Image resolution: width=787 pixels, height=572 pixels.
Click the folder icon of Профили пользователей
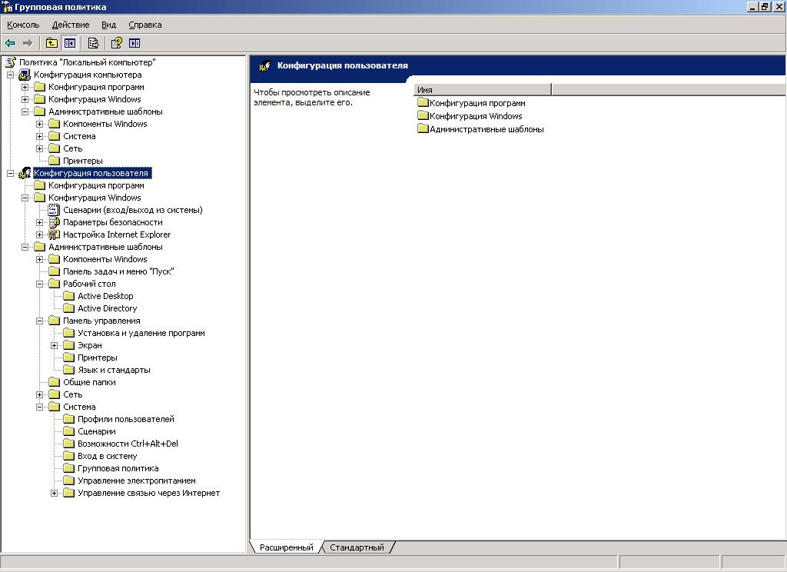click(68, 419)
